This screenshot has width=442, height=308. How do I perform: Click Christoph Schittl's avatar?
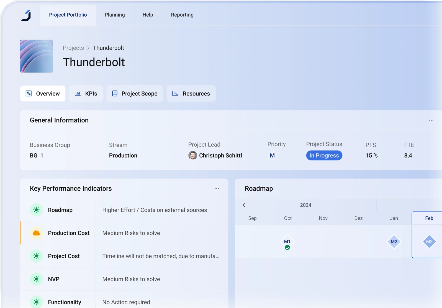(193, 156)
